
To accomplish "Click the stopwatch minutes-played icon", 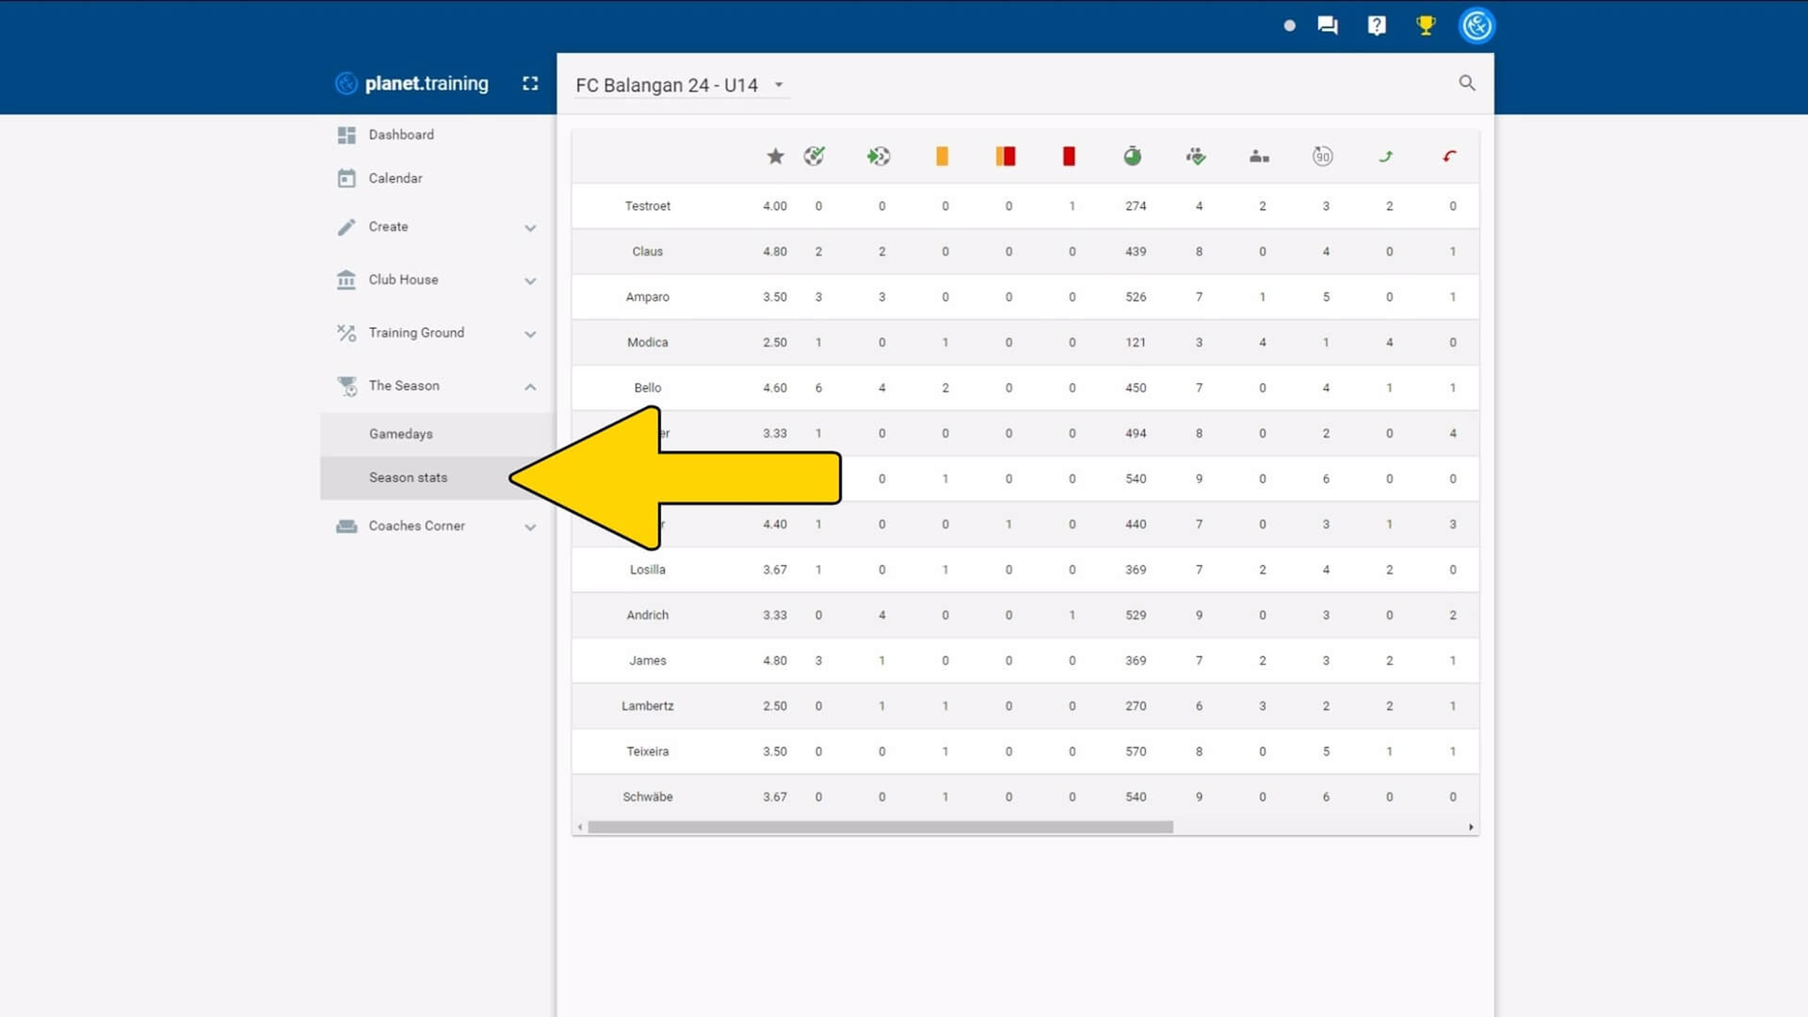I will point(1133,156).
